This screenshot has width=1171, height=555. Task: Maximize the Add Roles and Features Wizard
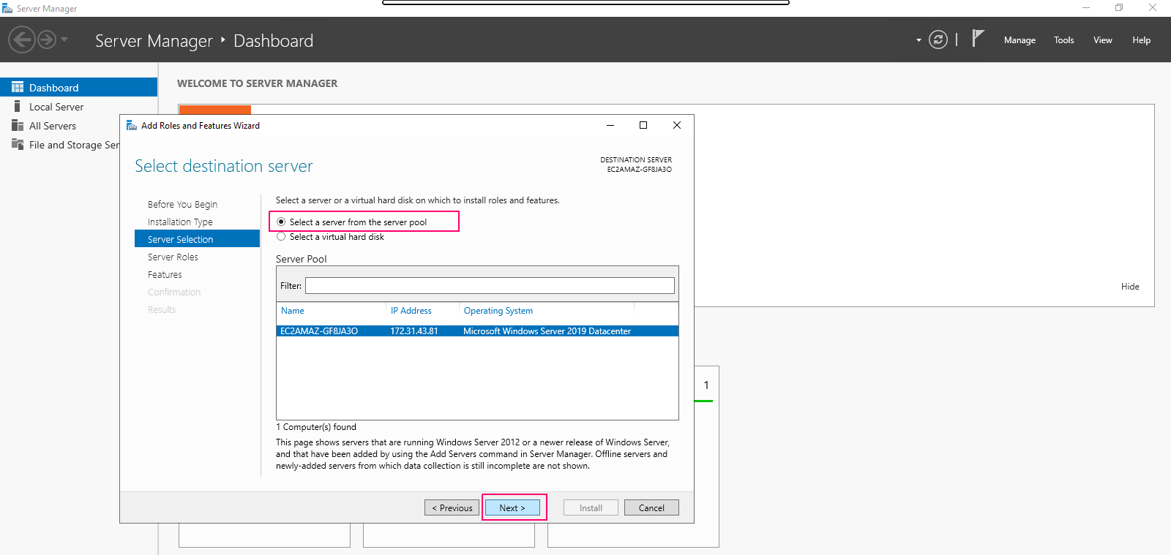643,125
